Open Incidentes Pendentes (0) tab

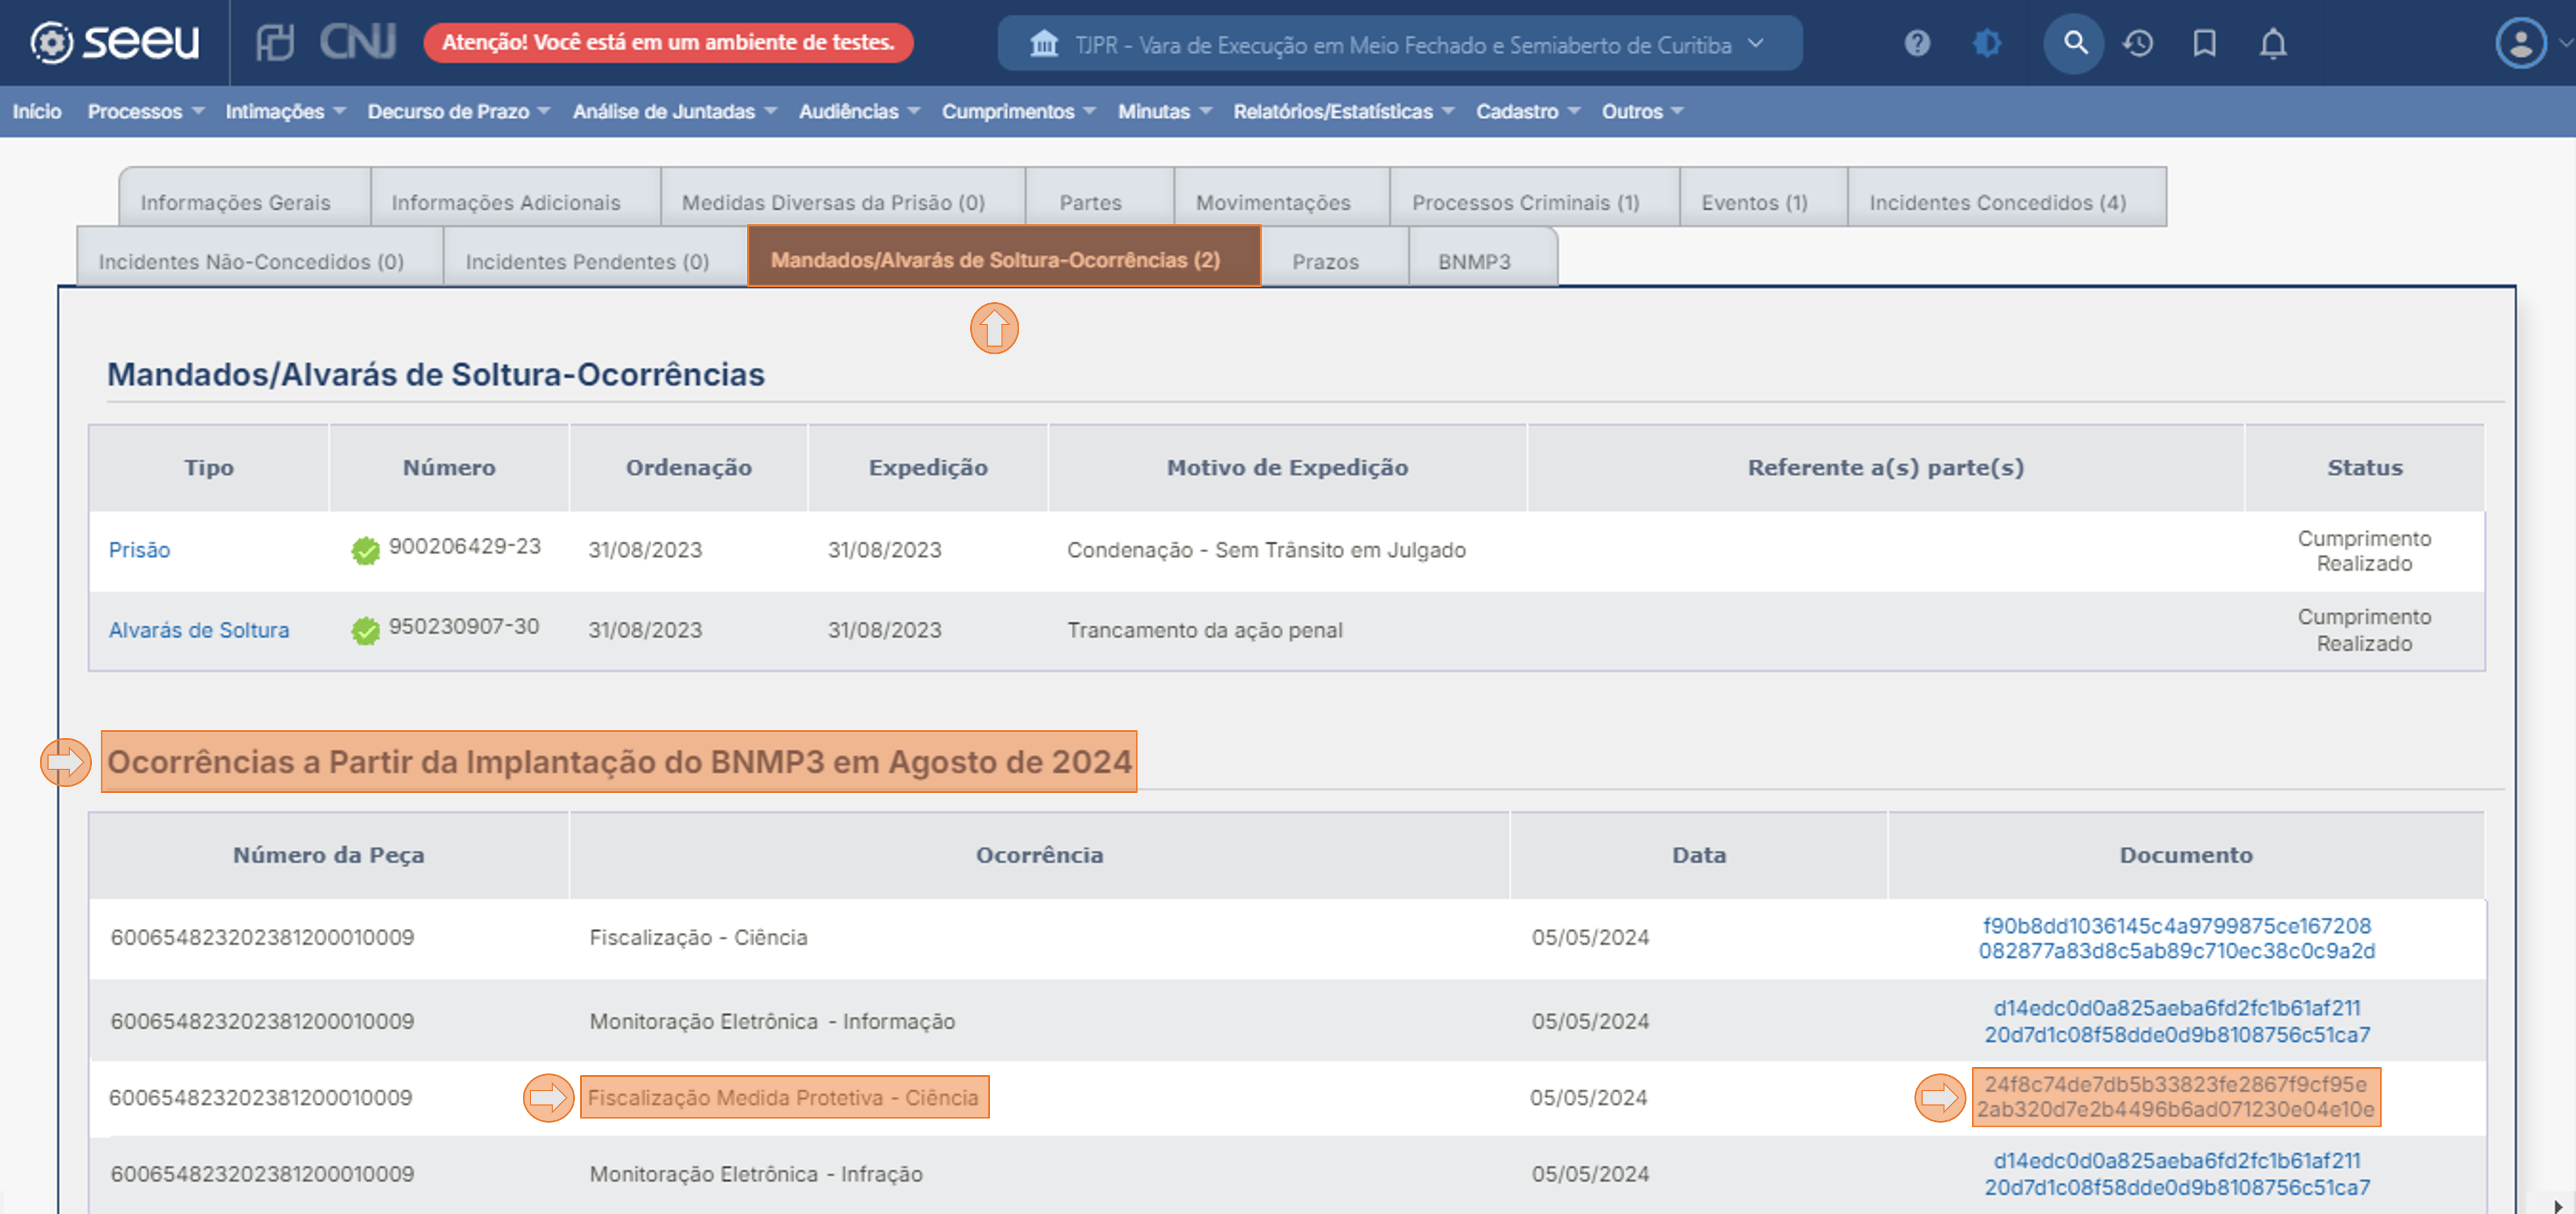click(x=595, y=257)
